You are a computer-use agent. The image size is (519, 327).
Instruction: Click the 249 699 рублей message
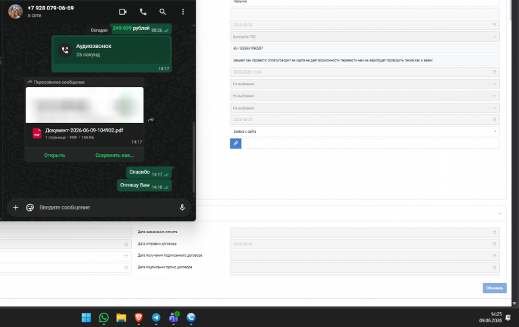pyautogui.click(x=141, y=29)
